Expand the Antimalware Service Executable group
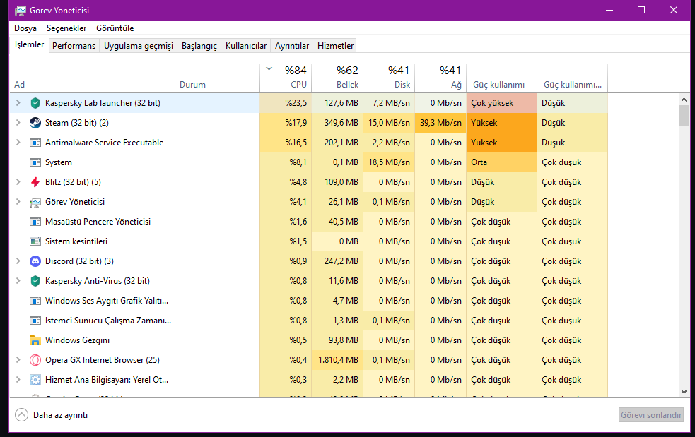This screenshot has width=695, height=437. click(18, 142)
